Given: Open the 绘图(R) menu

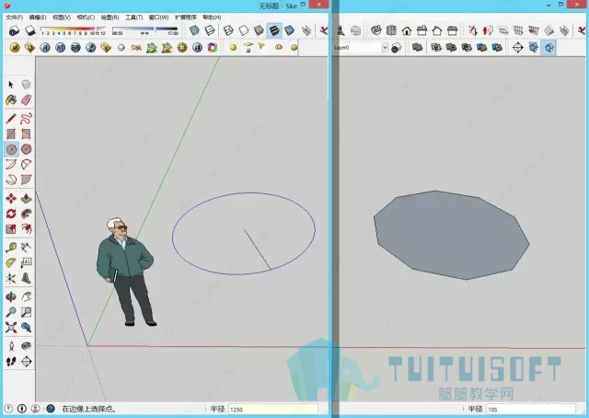Looking at the screenshot, I should tap(110, 17).
